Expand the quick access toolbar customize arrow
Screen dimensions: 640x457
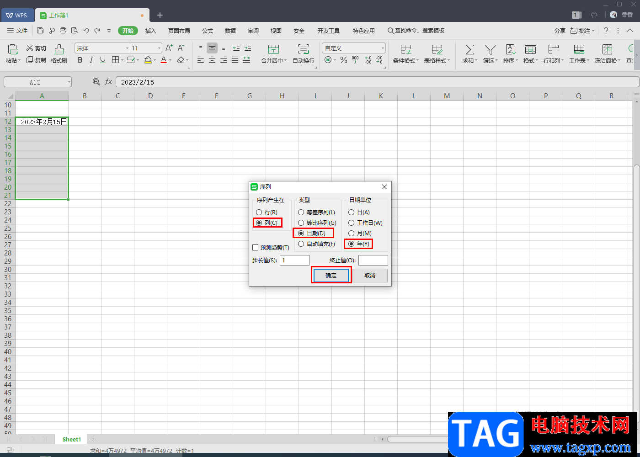point(109,31)
